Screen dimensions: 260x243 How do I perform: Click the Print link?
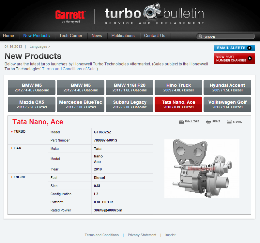216,122
